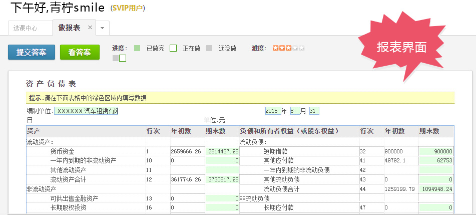Close the 做报表 tab with the x icon

90,28
